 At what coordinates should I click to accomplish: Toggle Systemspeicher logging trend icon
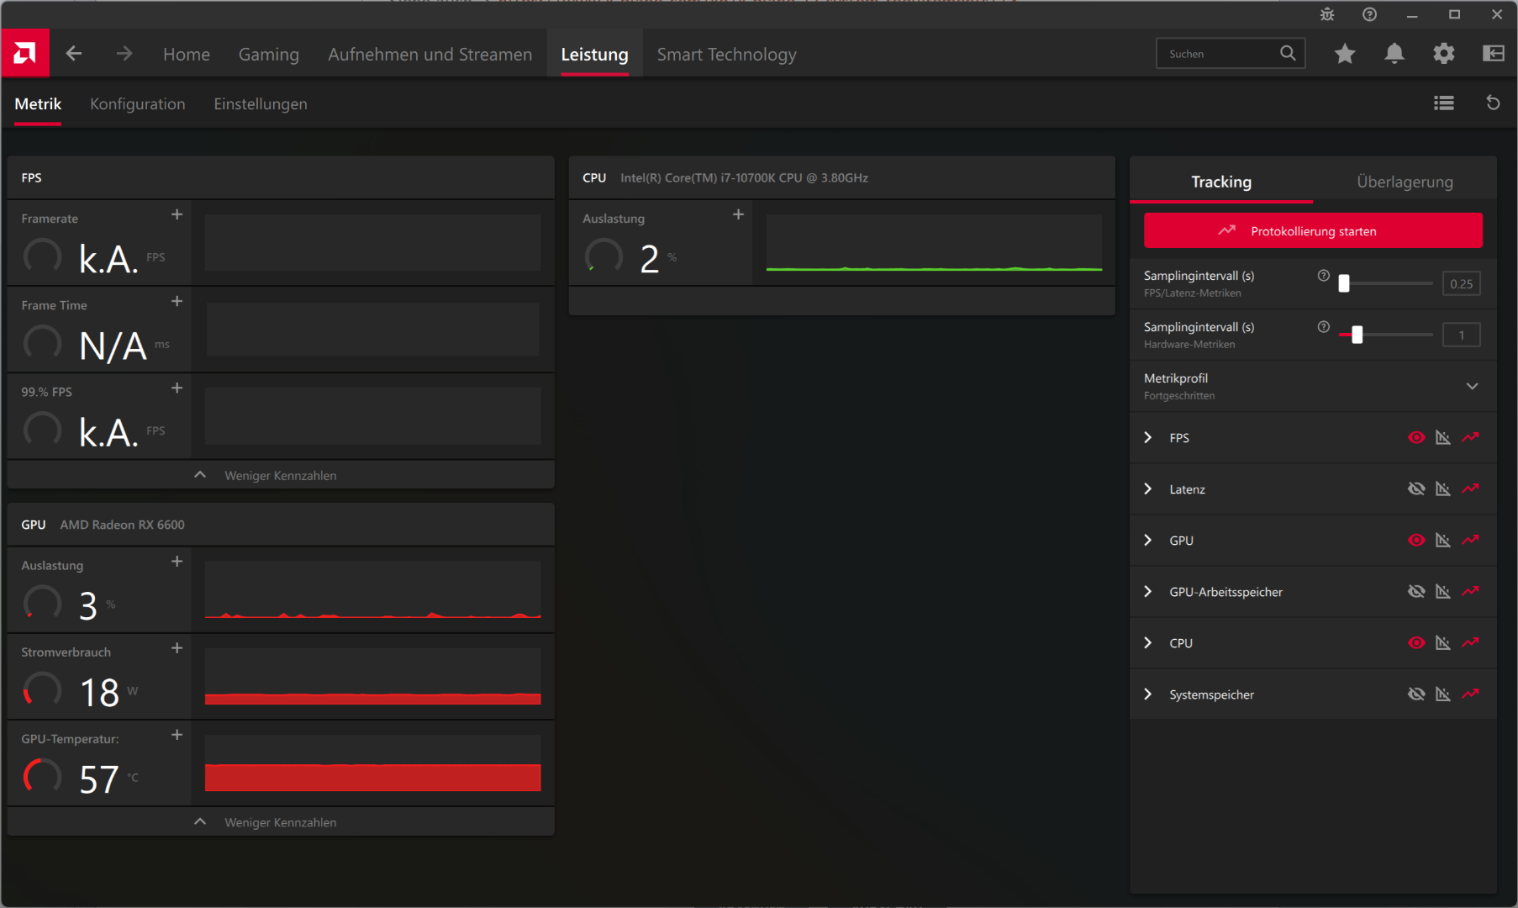pyautogui.click(x=1470, y=694)
